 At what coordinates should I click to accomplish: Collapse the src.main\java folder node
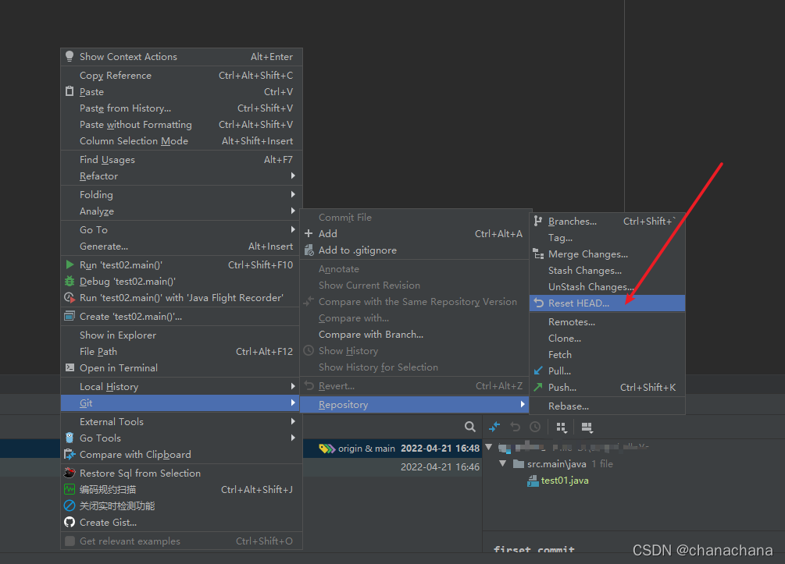click(x=503, y=463)
